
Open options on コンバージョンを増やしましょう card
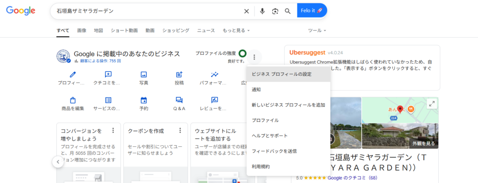point(113,131)
